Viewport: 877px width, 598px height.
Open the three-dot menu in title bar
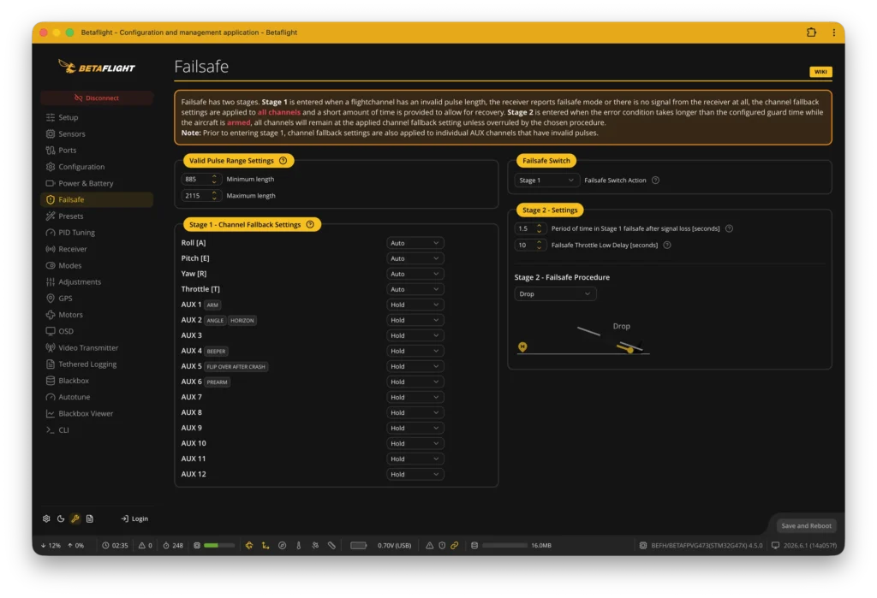(833, 33)
